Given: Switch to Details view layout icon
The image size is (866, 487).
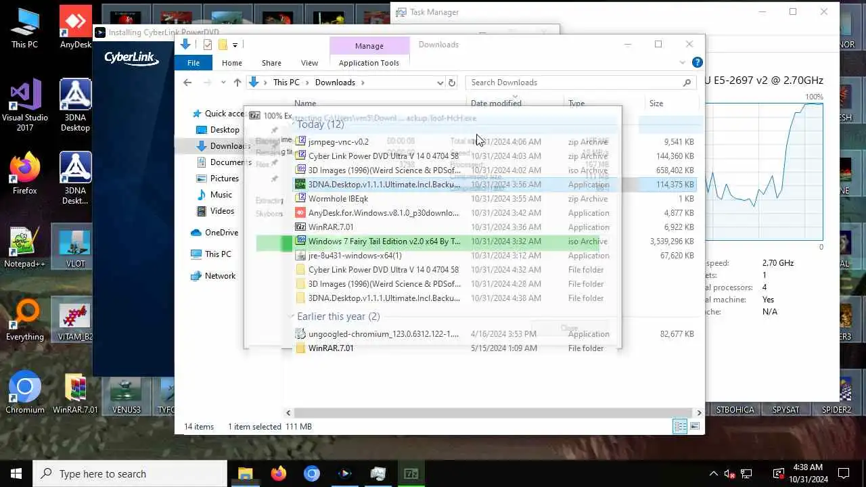Looking at the screenshot, I should pos(680,426).
